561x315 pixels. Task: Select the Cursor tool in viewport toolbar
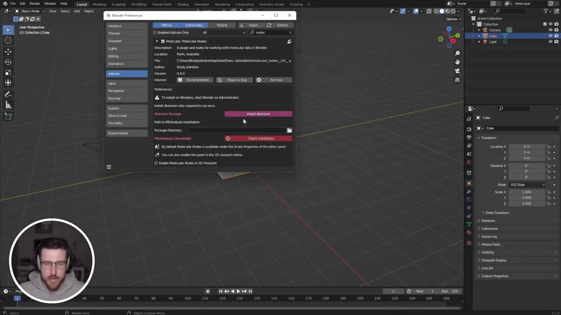(8, 40)
